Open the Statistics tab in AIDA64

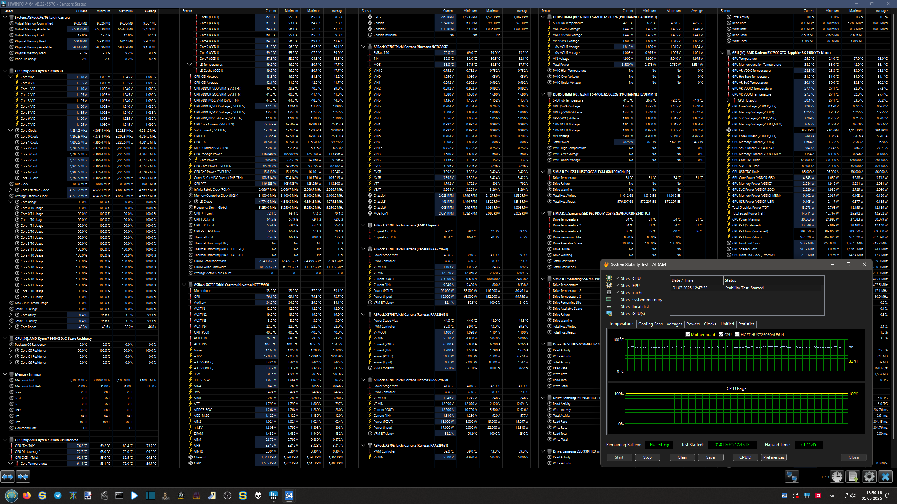[x=746, y=324]
